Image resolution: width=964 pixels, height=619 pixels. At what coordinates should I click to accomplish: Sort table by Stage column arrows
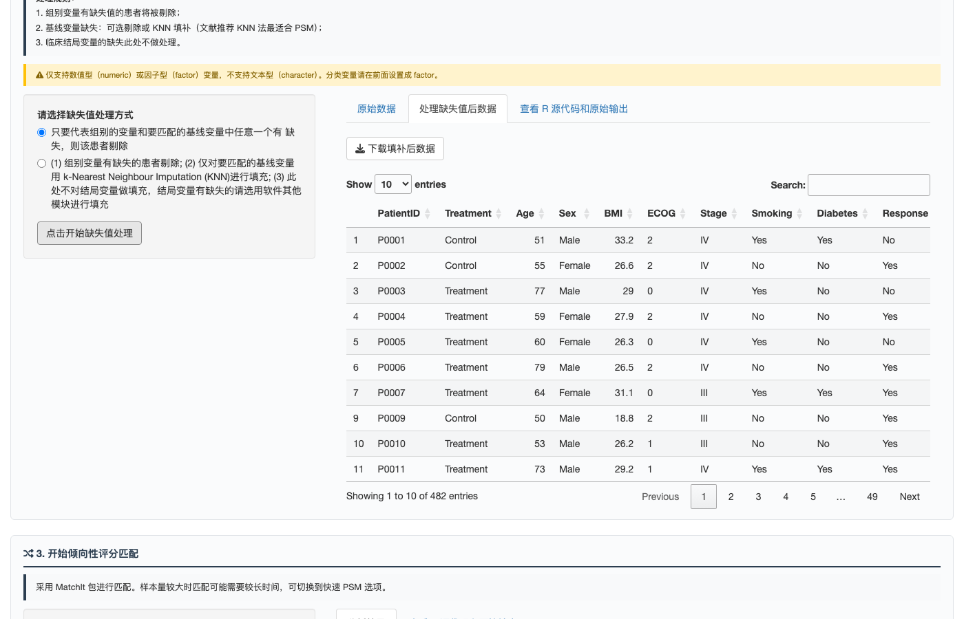click(x=734, y=214)
